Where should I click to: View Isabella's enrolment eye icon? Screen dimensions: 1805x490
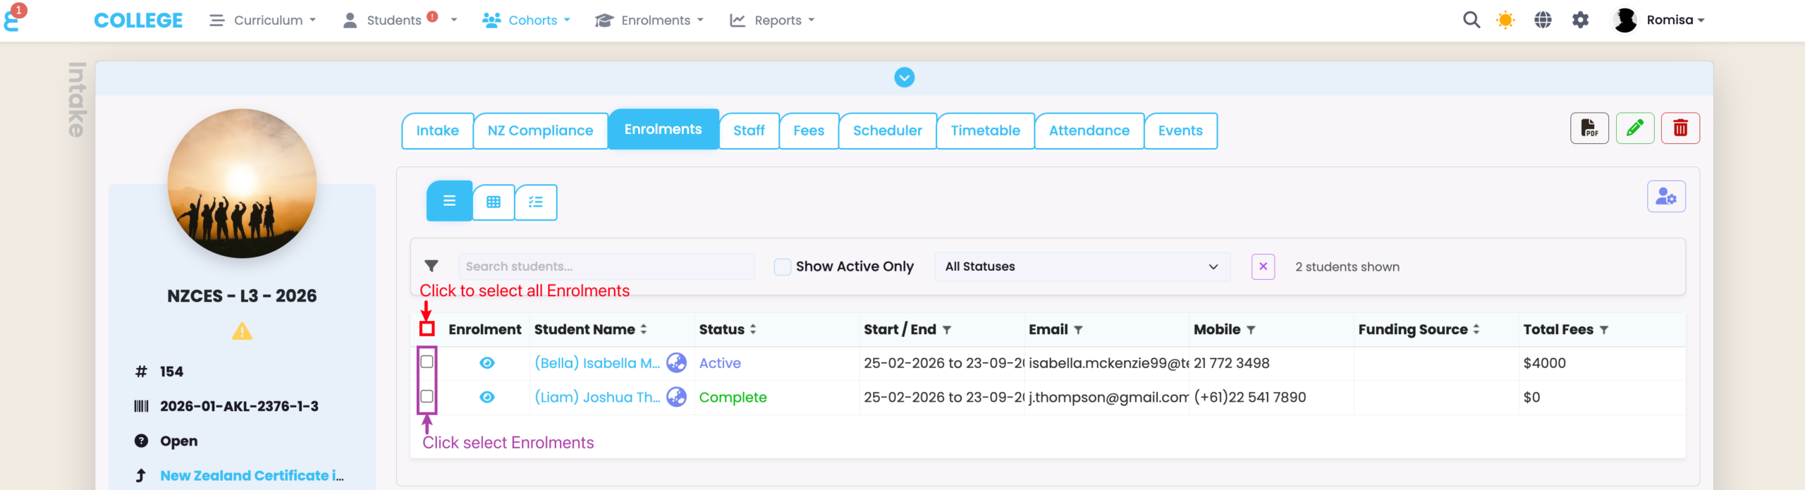click(x=487, y=363)
